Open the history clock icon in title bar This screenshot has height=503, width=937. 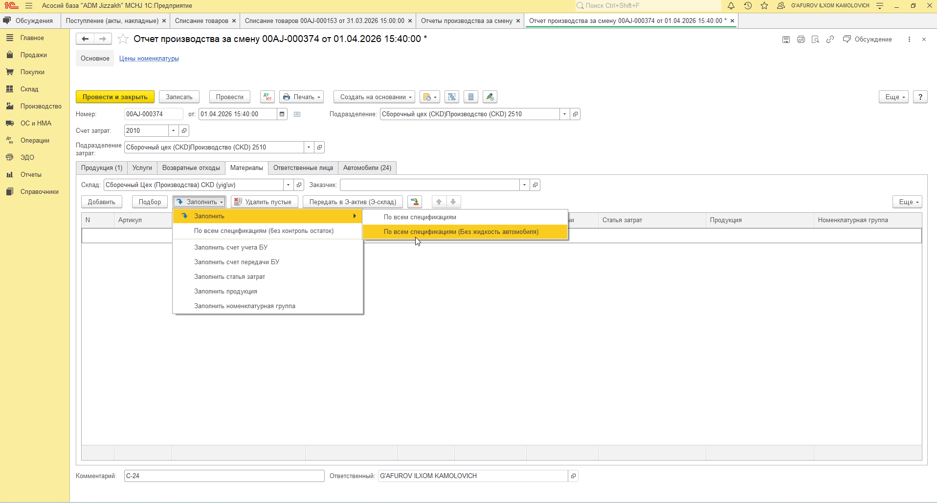pyautogui.click(x=748, y=6)
